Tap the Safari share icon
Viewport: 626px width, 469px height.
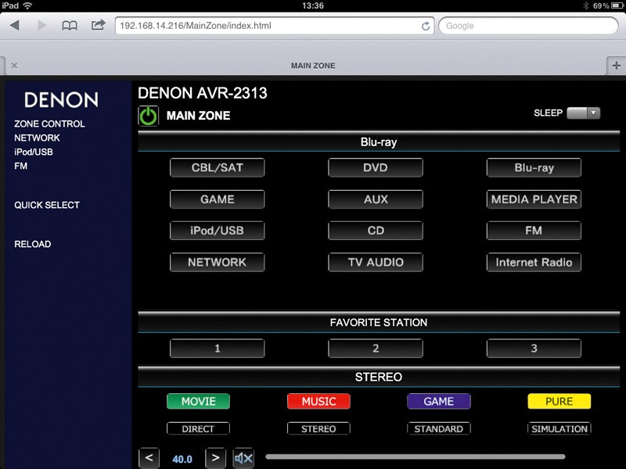point(99,25)
